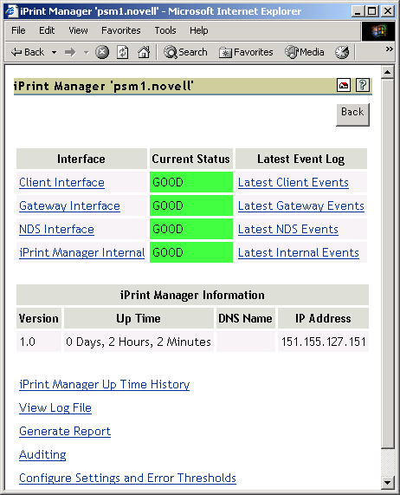The height and width of the screenshot is (495, 400).
Task: Click the Internet Explorer title bar icon
Action: 11,11
